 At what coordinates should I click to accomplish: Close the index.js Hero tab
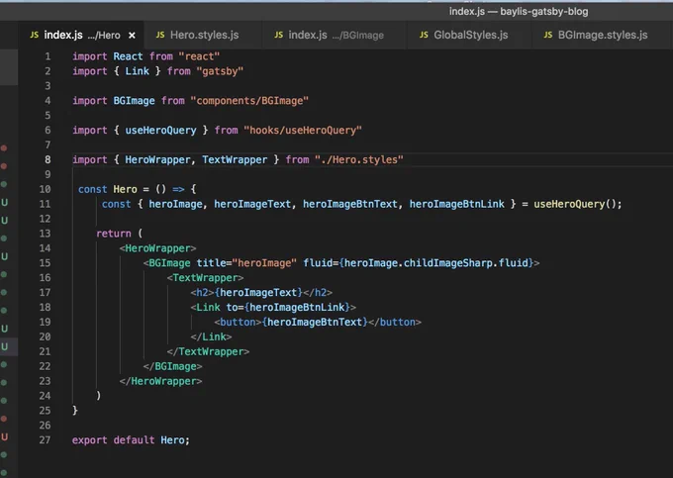132,36
